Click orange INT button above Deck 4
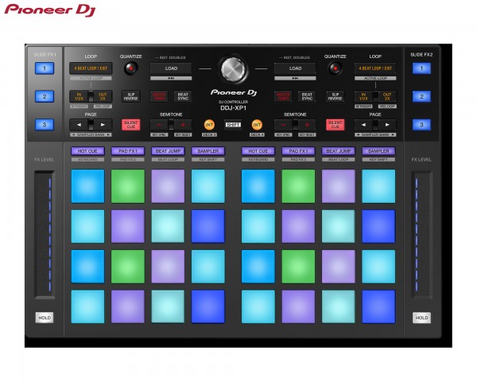The width and height of the screenshot is (477, 382). click(x=257, y=125)
